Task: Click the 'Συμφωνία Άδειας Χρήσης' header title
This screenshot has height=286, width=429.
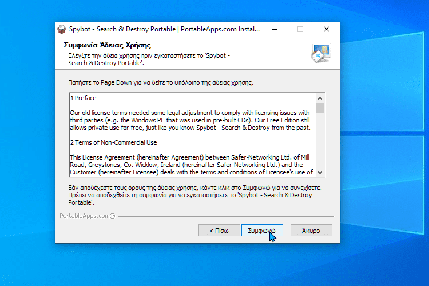Action: tap(108, 45)
